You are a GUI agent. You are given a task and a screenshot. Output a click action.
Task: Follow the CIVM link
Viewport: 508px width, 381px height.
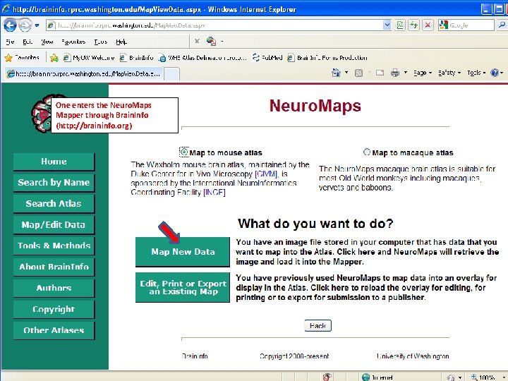[266, 174]
